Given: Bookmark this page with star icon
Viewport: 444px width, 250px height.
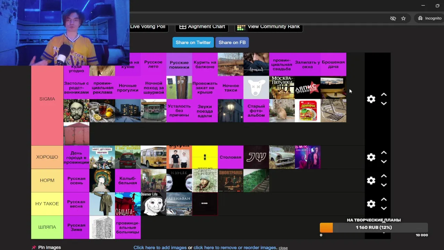Looking at the screenshot, I should (x=403, y=18).
